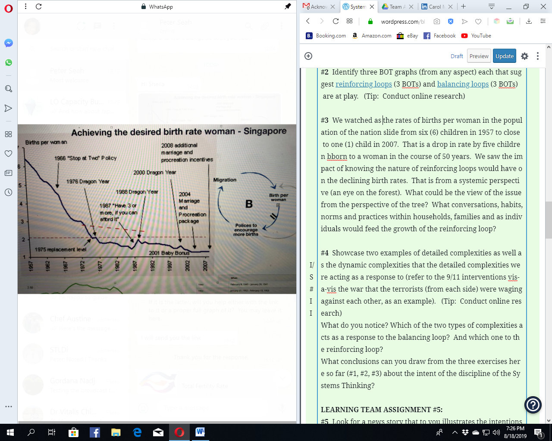This screenshot has width=552, height=441.
Task: Take a snapshot with the camera icon
Action: (437, 22)
